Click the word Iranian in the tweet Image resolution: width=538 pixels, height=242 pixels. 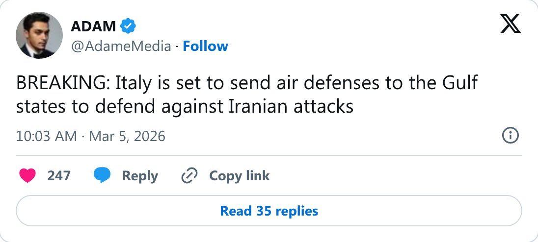click(x=258, y=107)
